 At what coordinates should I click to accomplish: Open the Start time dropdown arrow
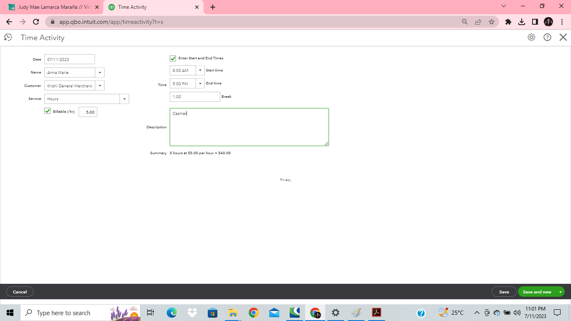coord(200,70)
